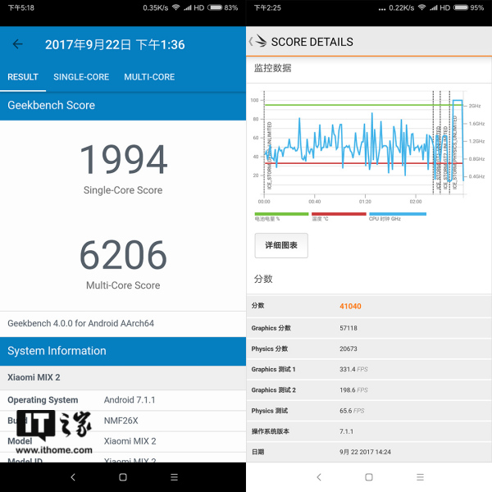Tap the 2017年9月22日 下午1:36 title
The height and width of the screenshot is (492, 492).
coord(115,44)
